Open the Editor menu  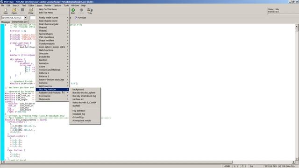(x=31, y=6)
